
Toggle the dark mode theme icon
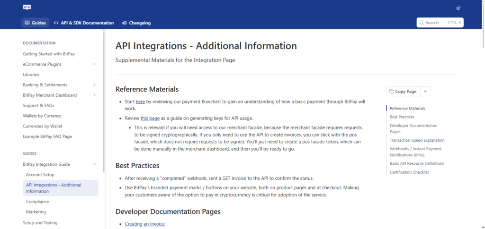[458, 8]
